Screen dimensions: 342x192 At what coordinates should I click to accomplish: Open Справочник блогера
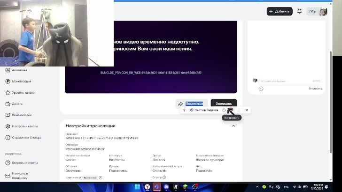(x=23, y=138)
